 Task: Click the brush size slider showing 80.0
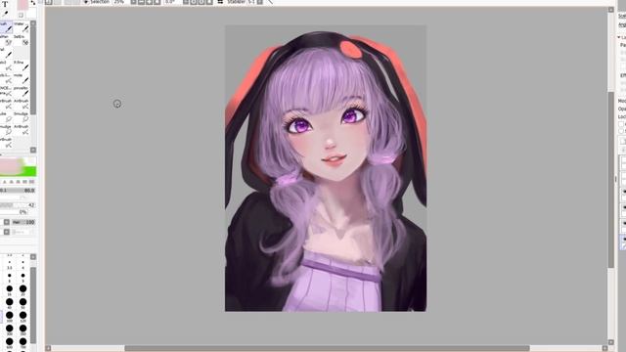18,191
